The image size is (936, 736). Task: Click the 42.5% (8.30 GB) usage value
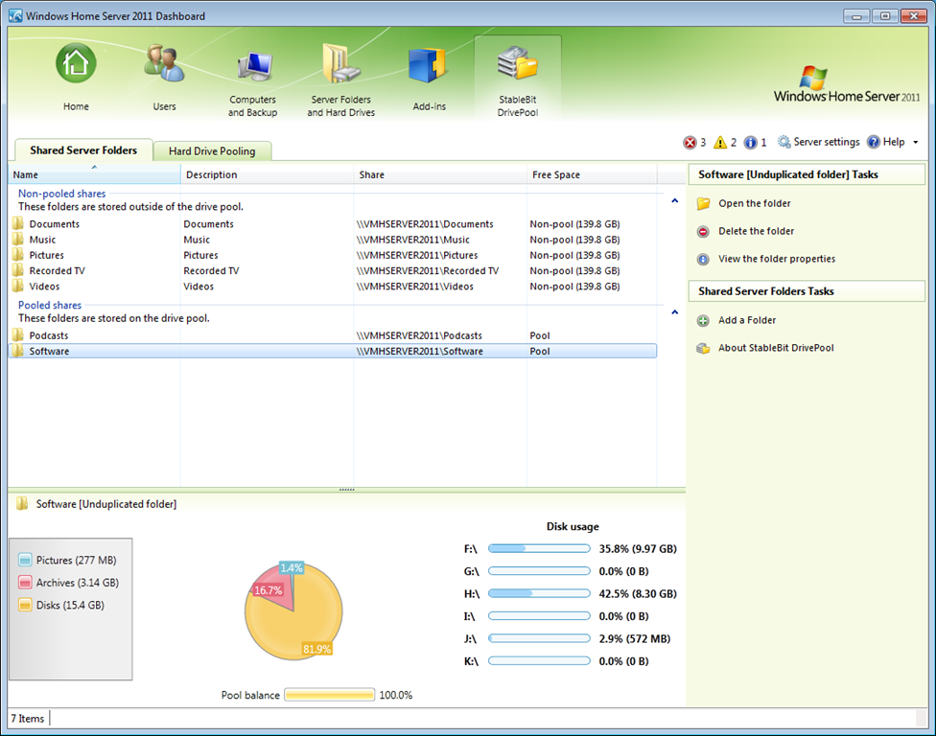coord(638,594)
